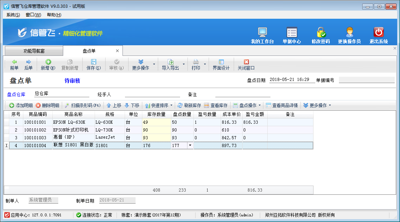Open the 界面设计 layout designer
The image size is (400, 222).
click(221, 65)
